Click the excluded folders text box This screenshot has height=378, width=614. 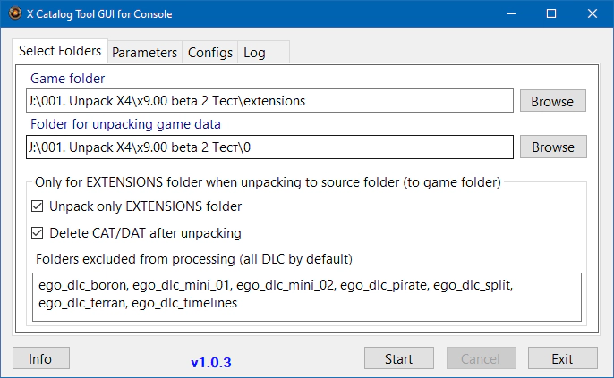pos(306,296)
